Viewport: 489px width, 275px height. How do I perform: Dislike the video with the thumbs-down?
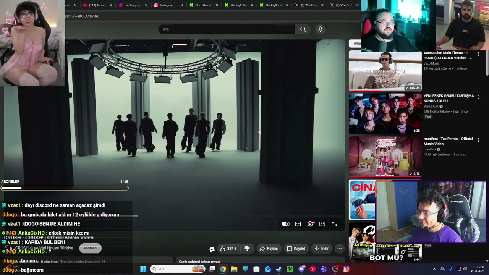(x=247, y=249)
